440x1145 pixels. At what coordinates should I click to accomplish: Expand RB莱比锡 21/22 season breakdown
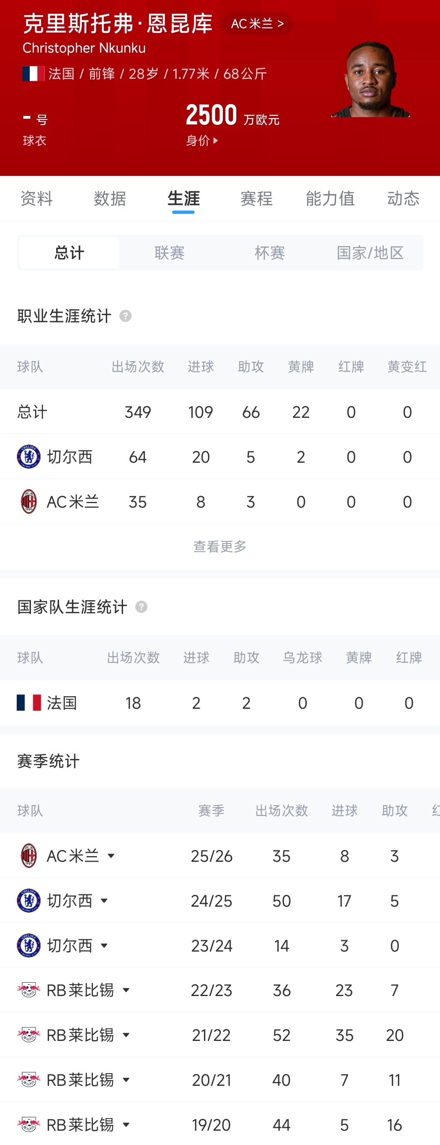click(x=126, y=1035)
